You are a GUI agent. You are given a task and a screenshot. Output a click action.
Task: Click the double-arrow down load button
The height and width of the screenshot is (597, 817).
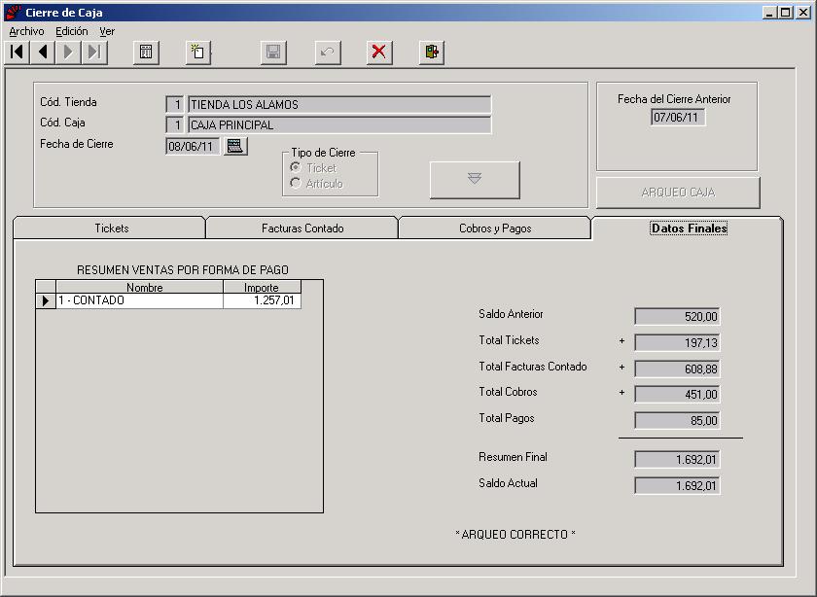tap(475, 180)
